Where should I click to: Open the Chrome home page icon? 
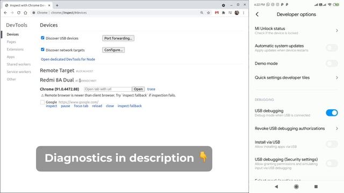click(25, 13)
